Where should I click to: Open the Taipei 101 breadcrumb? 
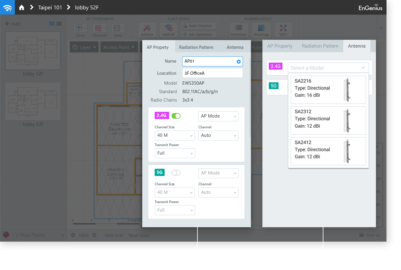click(50, 8)
